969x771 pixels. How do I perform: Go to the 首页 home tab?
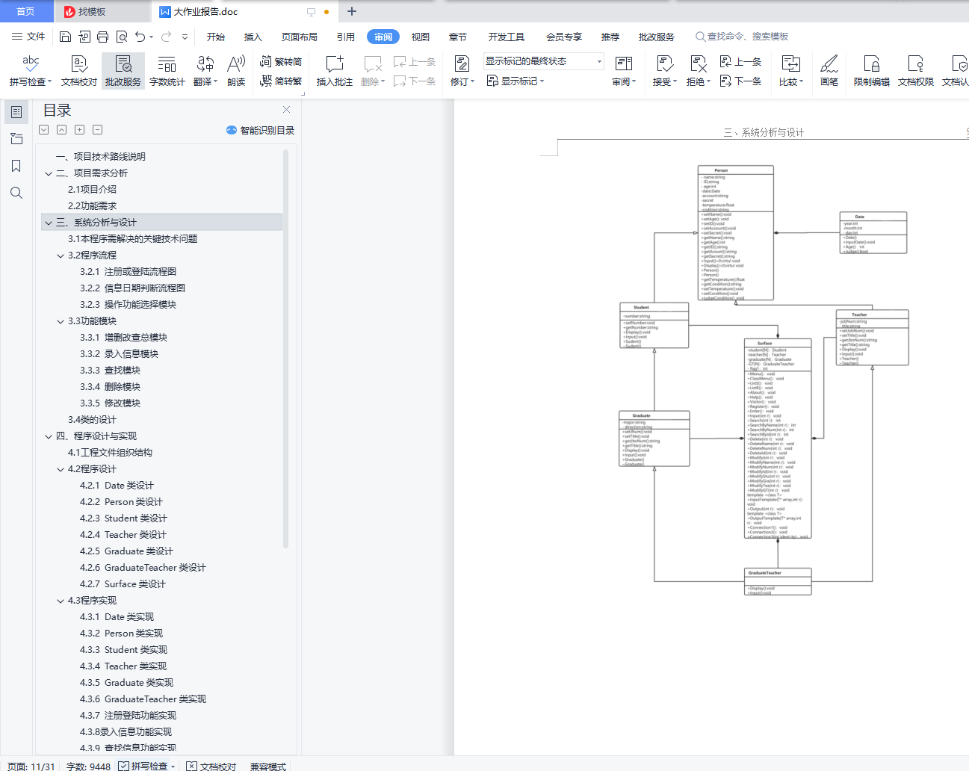pyautogui.click(x=25, y=11)
